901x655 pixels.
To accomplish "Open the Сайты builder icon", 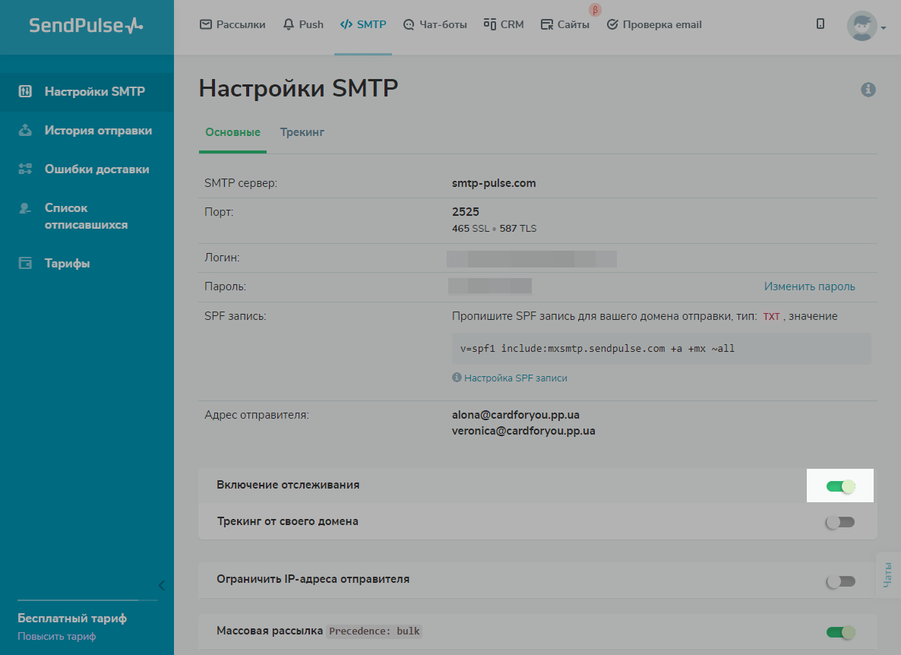I will (x=545, y=24).
